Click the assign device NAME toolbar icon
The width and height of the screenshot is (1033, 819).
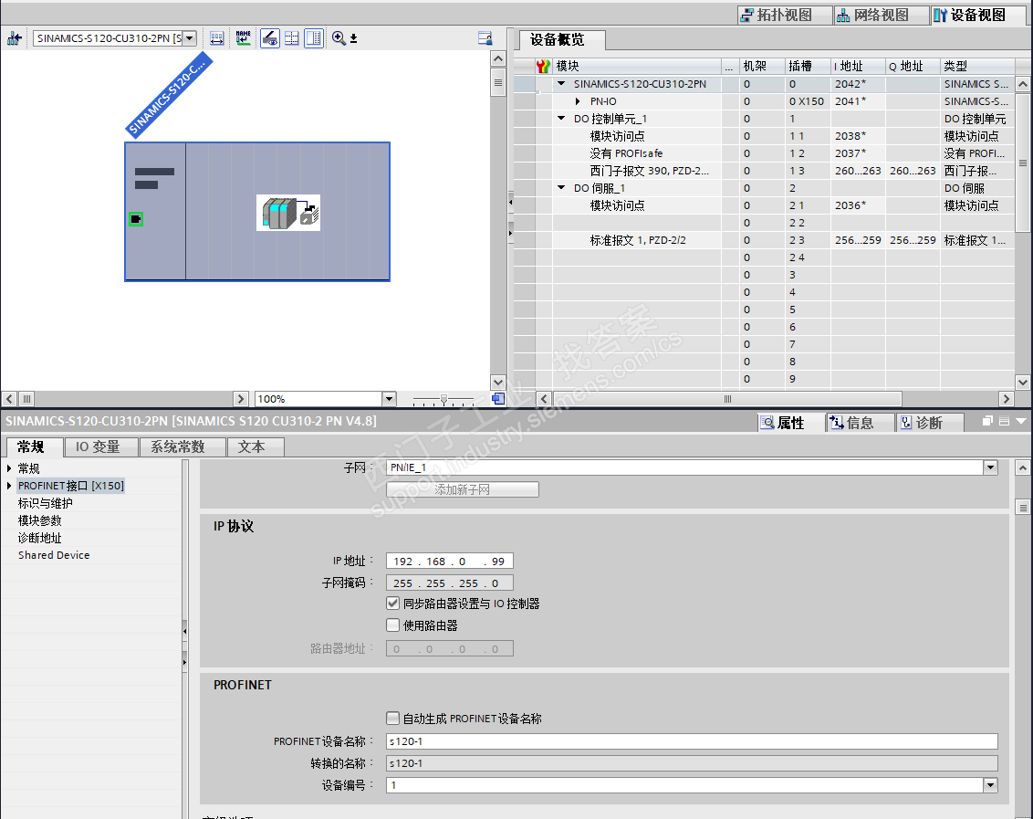(243, 38)
